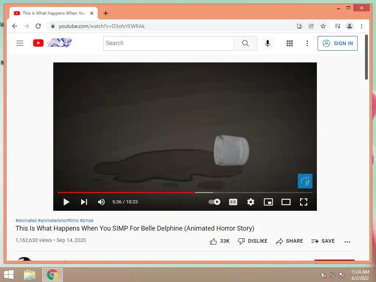Open the YouTube doodle next to logo
Viewport: 376px width, 282px height.
pyautogui.click(x=59, y=43)
